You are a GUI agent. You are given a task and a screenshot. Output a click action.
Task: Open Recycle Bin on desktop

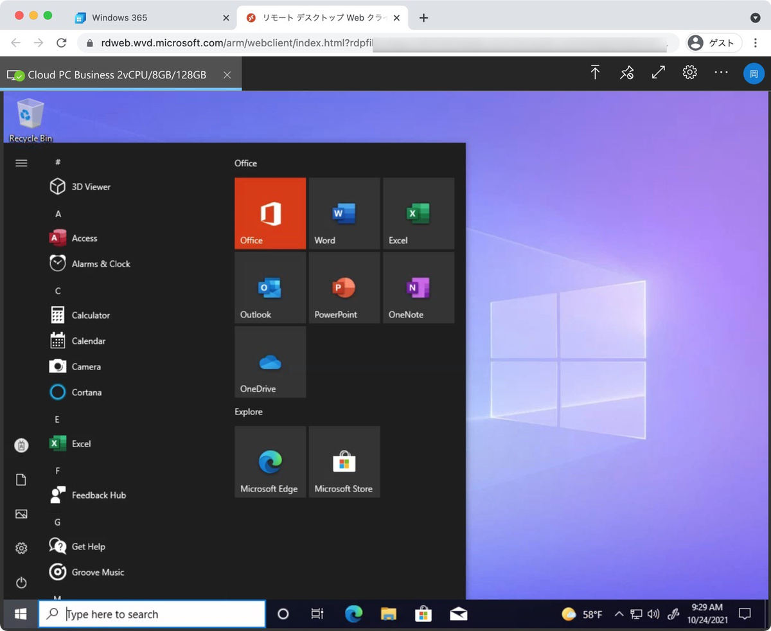coord(30,120)
